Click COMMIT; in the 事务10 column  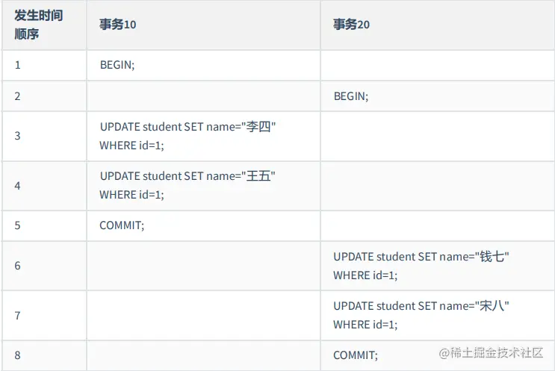point(121,225)
